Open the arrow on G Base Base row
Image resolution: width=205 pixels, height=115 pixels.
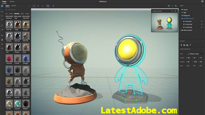[203, 21]
